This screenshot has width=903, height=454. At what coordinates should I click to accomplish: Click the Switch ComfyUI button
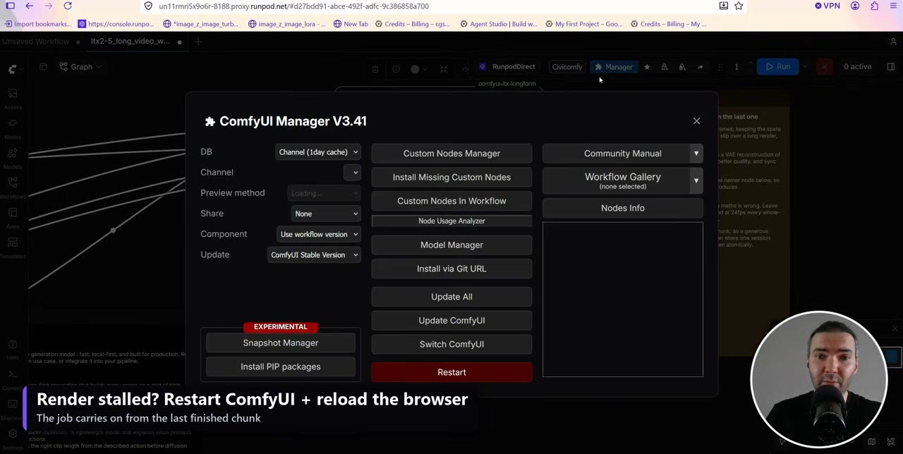[x=451, y=344]
